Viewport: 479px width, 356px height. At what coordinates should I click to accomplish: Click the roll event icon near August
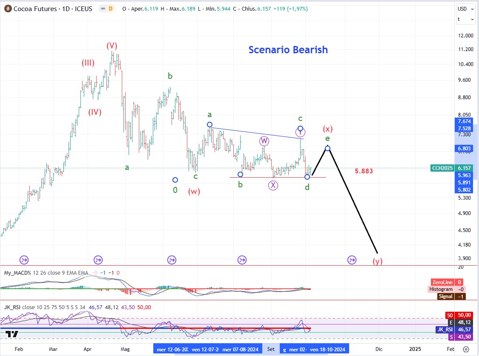[x=242, y=260]
